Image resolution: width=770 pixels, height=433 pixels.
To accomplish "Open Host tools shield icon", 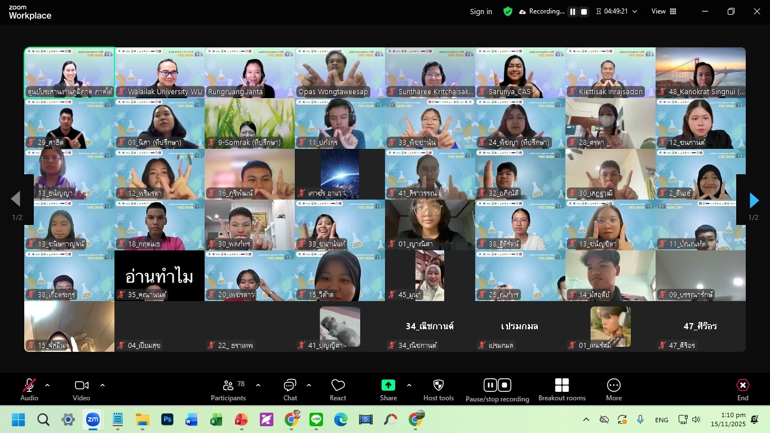I will pyautogui.click(x=439, y=390).
